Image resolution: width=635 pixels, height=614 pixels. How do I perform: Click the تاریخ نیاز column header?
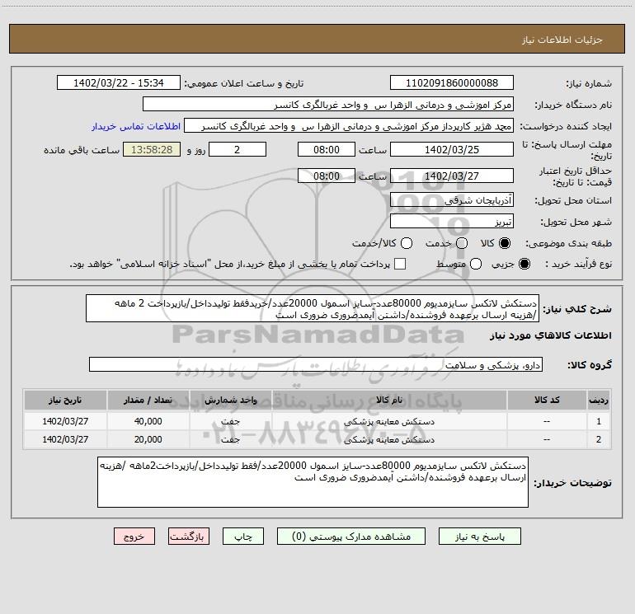click(x=65, y=400)
